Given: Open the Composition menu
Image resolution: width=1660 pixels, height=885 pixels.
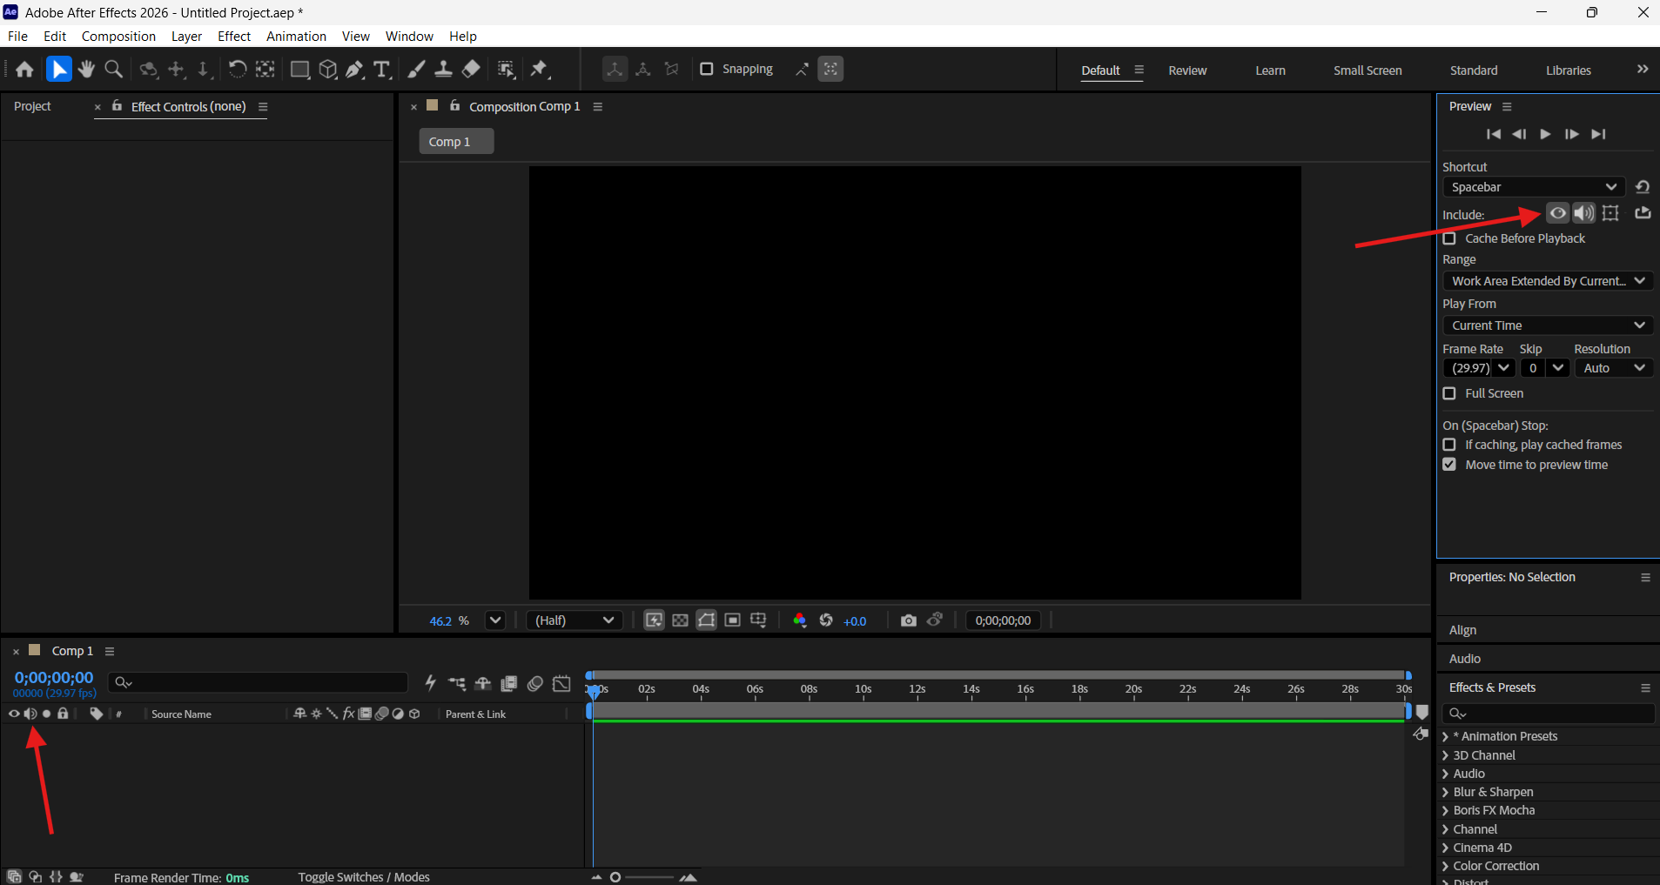Looking at the screenshot, I should tap(118, 37).
